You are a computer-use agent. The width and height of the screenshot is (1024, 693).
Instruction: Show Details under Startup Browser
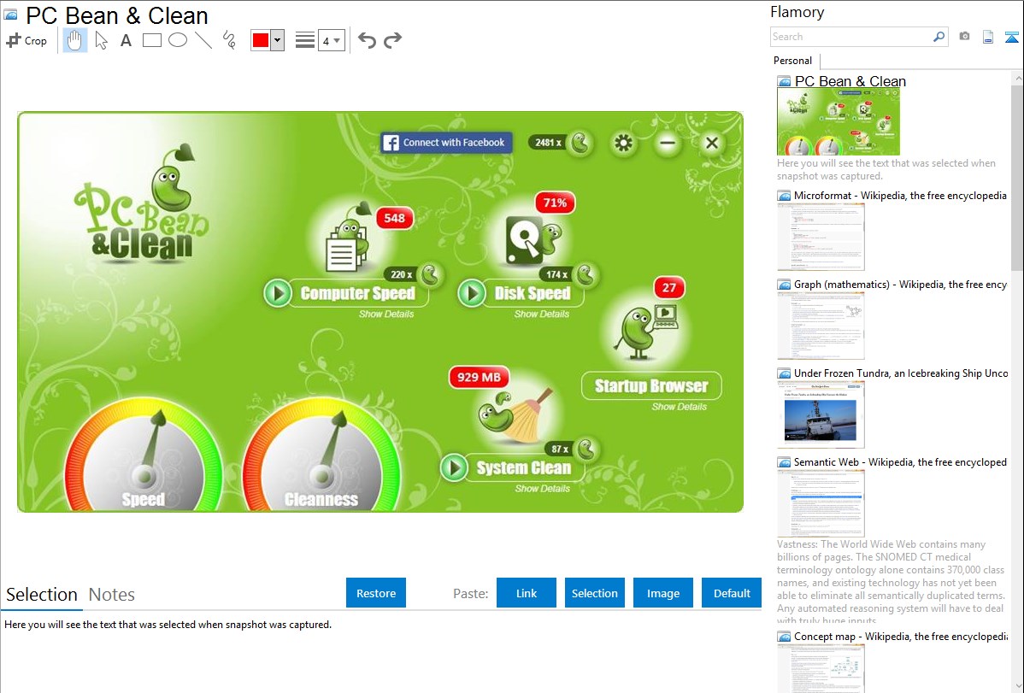(x=680, y=407)
